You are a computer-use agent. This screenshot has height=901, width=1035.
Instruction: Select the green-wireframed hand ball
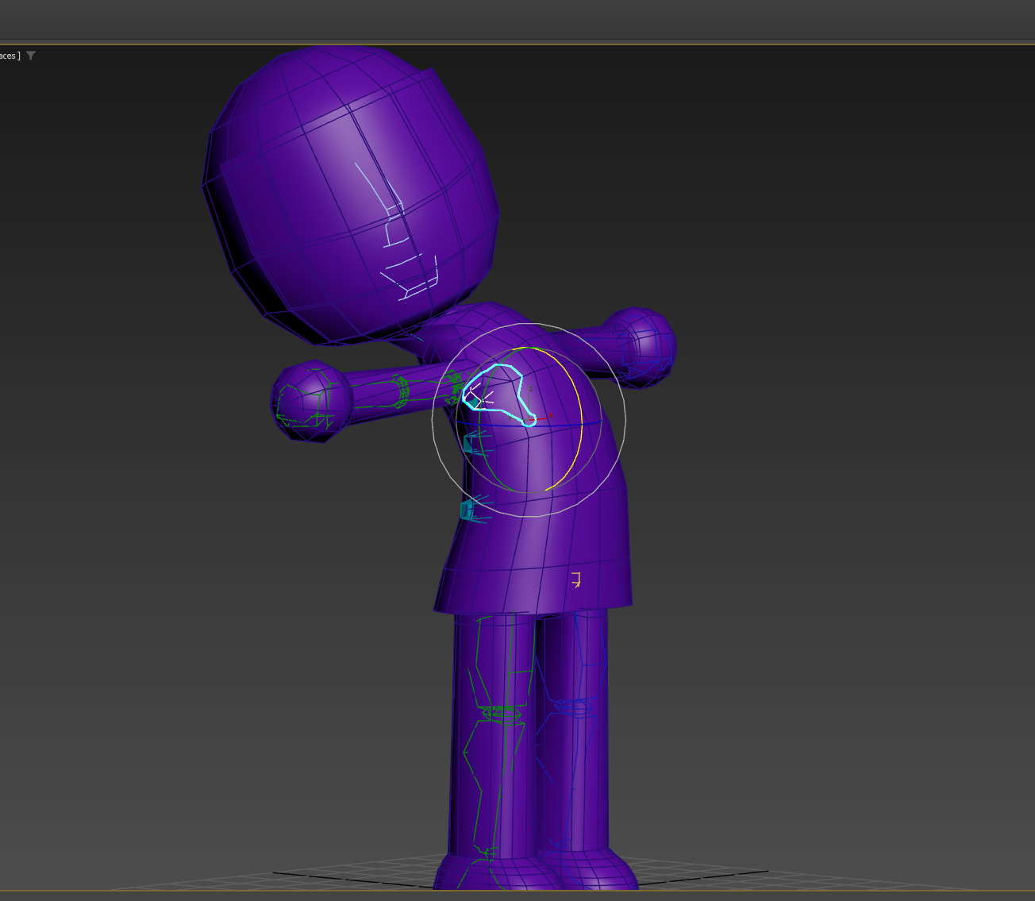[x=310, y=400]
